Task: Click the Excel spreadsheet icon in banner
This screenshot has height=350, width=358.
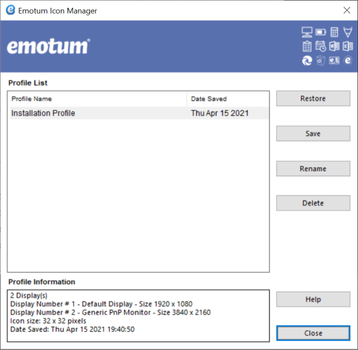Action: pos(348,46)
